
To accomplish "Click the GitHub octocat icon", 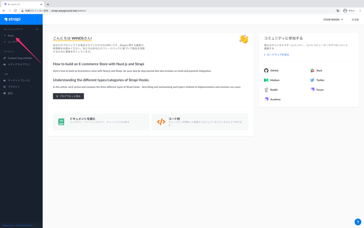I will [x=266, y=71].
